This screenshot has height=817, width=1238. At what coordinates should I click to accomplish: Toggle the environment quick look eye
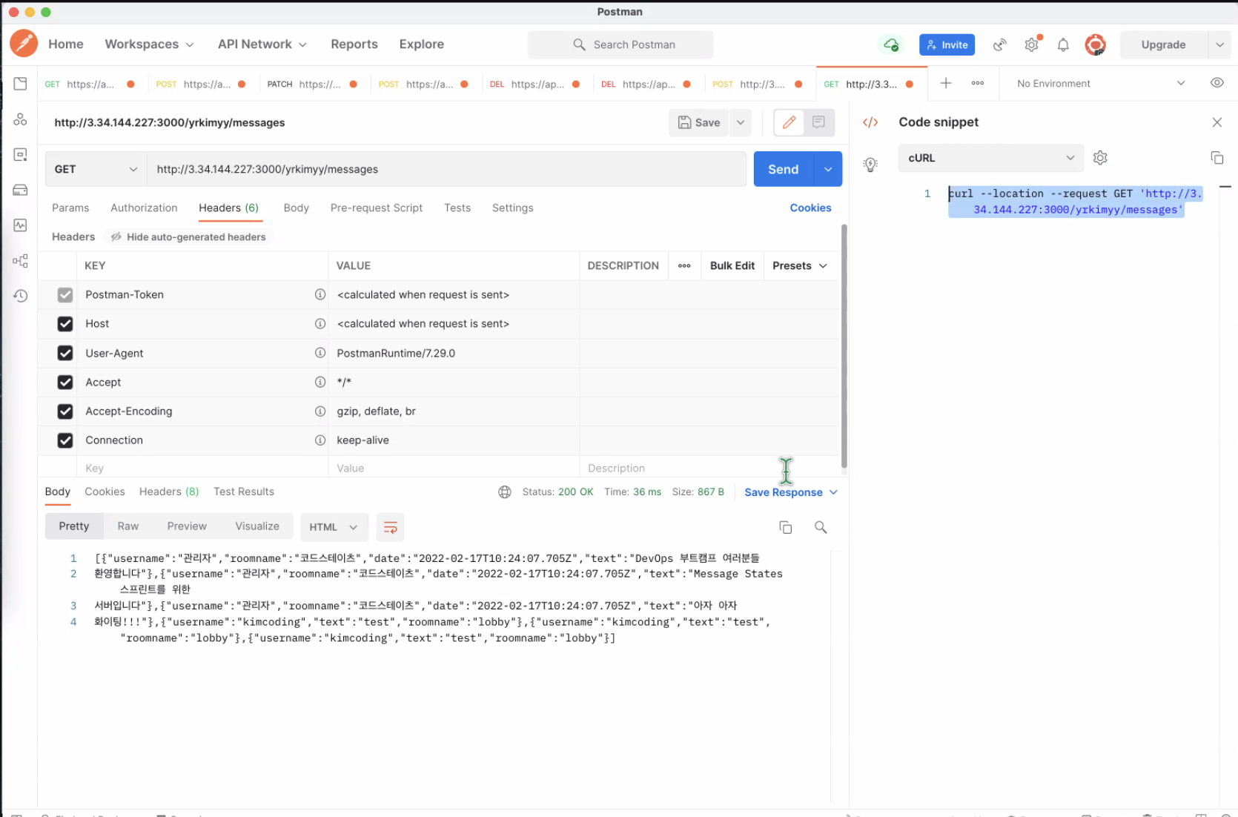(1217, 83)
